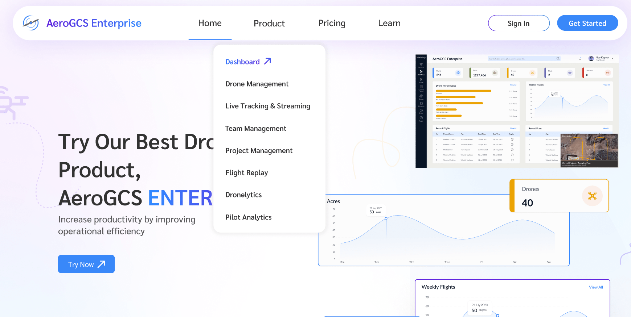Click Drone icon in dashboard preview sidebar
Image resolution: width=631 pixels, height=317 pixels.
click(421, 80)
